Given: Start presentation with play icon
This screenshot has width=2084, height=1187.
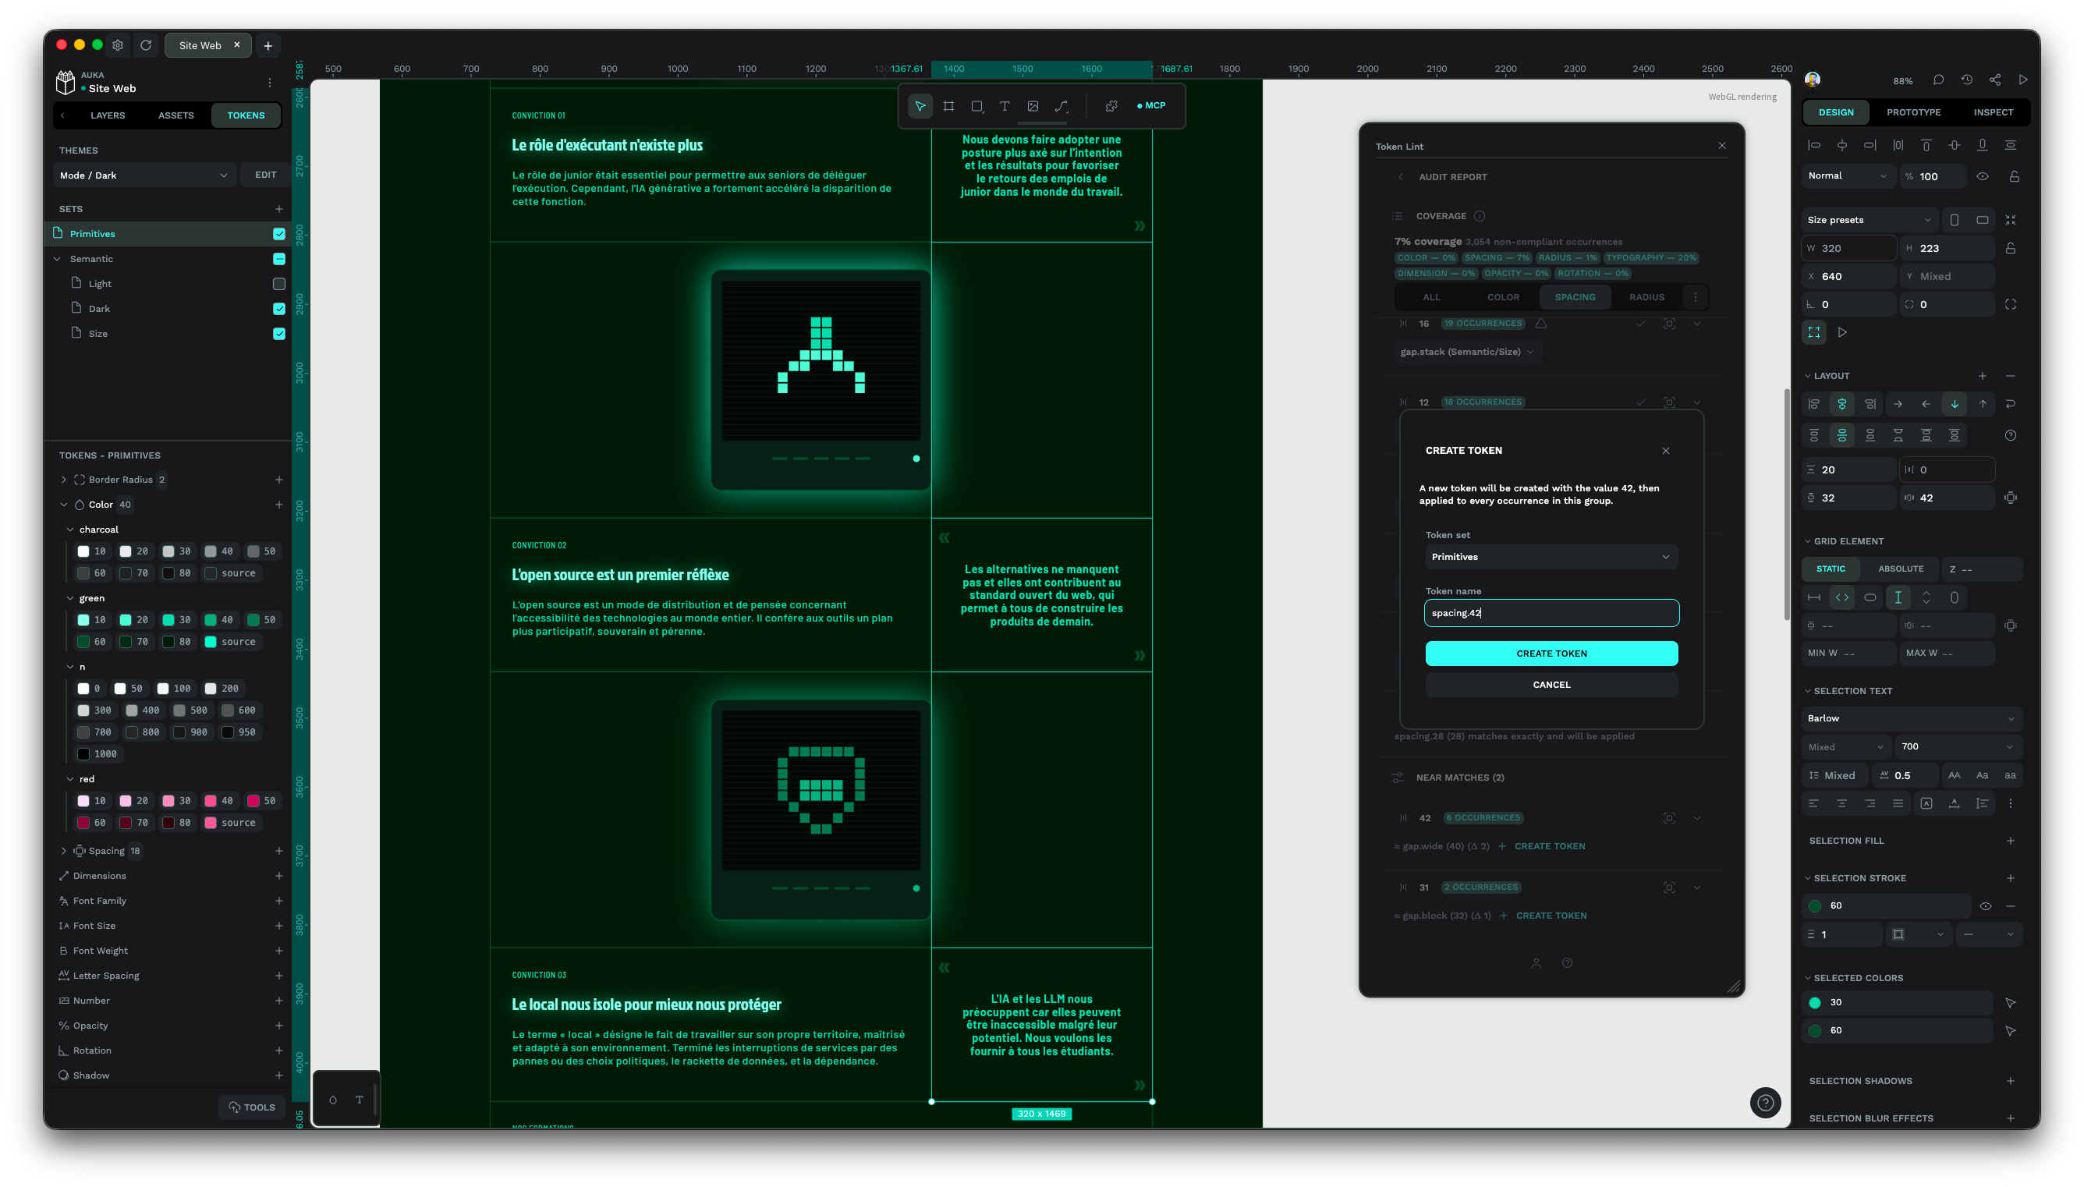Looking at the screenshot, I should 2023,80.
